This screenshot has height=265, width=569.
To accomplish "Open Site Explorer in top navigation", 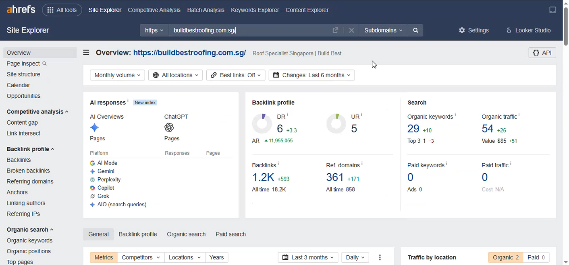I will click(x=105, y=10).
